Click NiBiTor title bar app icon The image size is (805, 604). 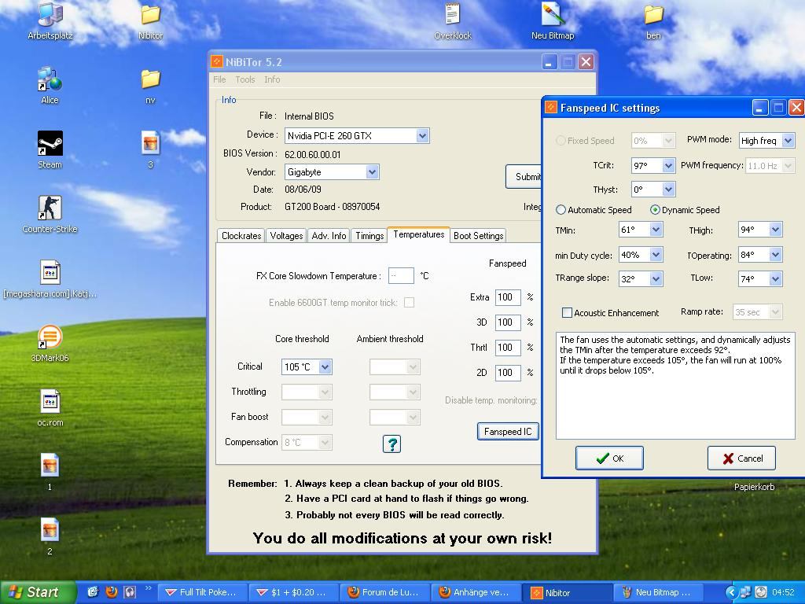click(217, 62)
